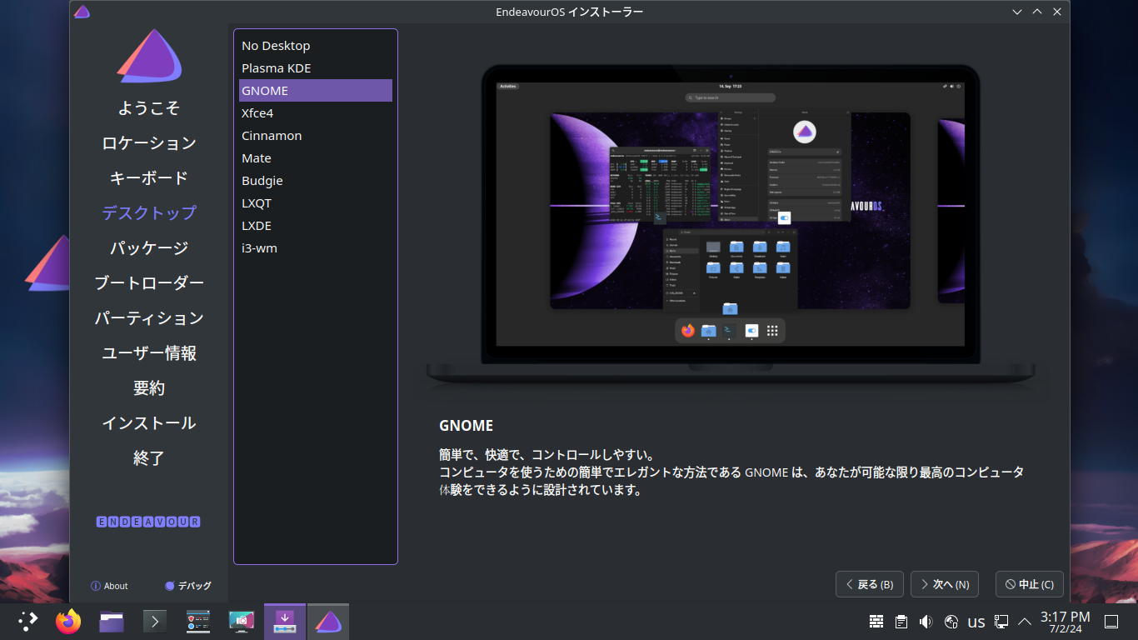Open the application launcher in taskbar
The height and width of the screenshot is (640, 1138).
(x=28, y=621)
